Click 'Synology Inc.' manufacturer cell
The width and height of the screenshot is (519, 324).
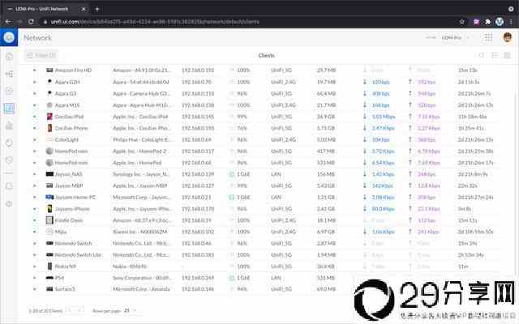click(141, 174)
